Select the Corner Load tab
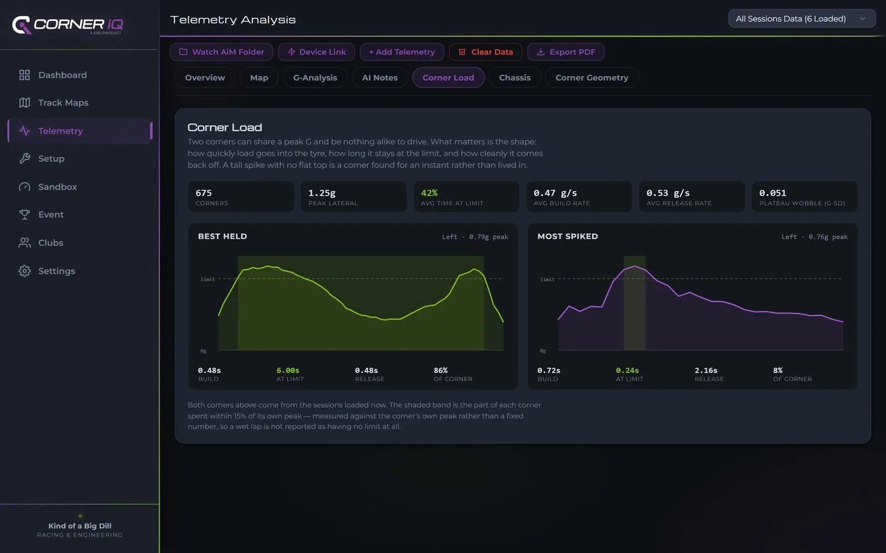886x553 pixels. 448,77
